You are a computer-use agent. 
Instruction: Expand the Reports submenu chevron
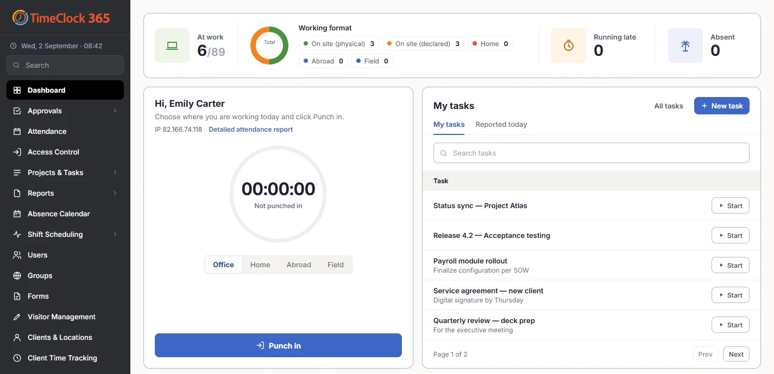[115, 193]
